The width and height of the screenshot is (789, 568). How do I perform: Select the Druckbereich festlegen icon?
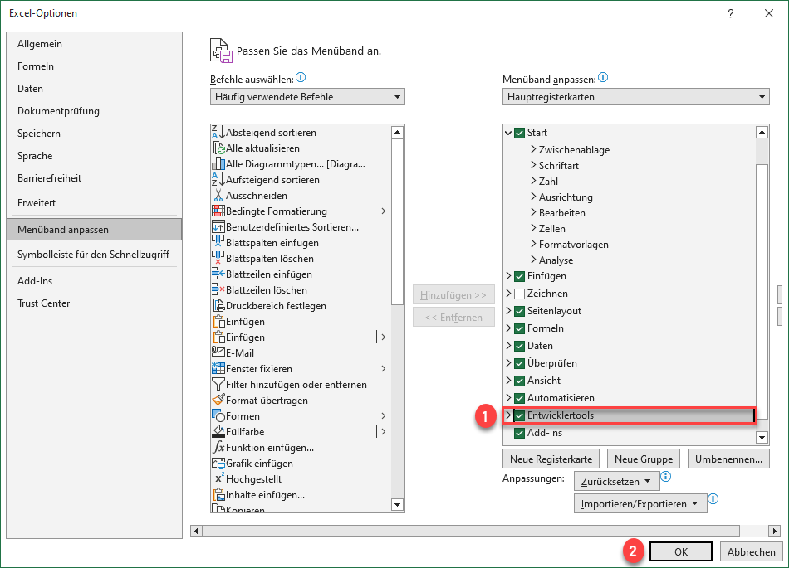pos(218,306)
